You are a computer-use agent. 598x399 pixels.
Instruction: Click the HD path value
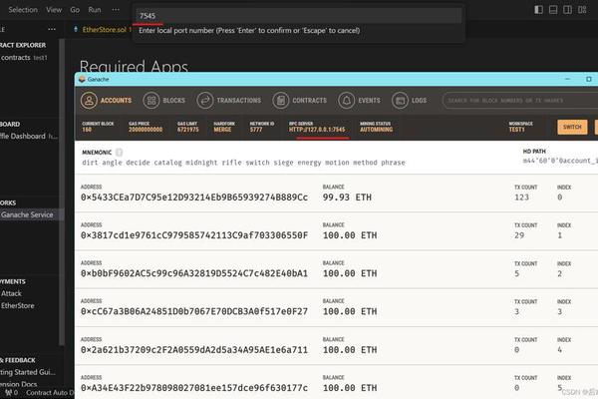(x=560, y=161)
